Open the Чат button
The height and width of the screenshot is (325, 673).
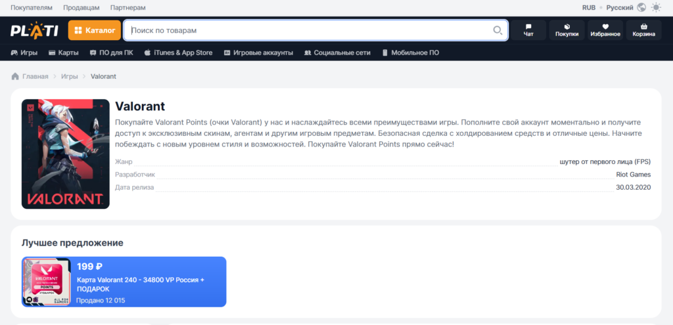click(528, 30)
